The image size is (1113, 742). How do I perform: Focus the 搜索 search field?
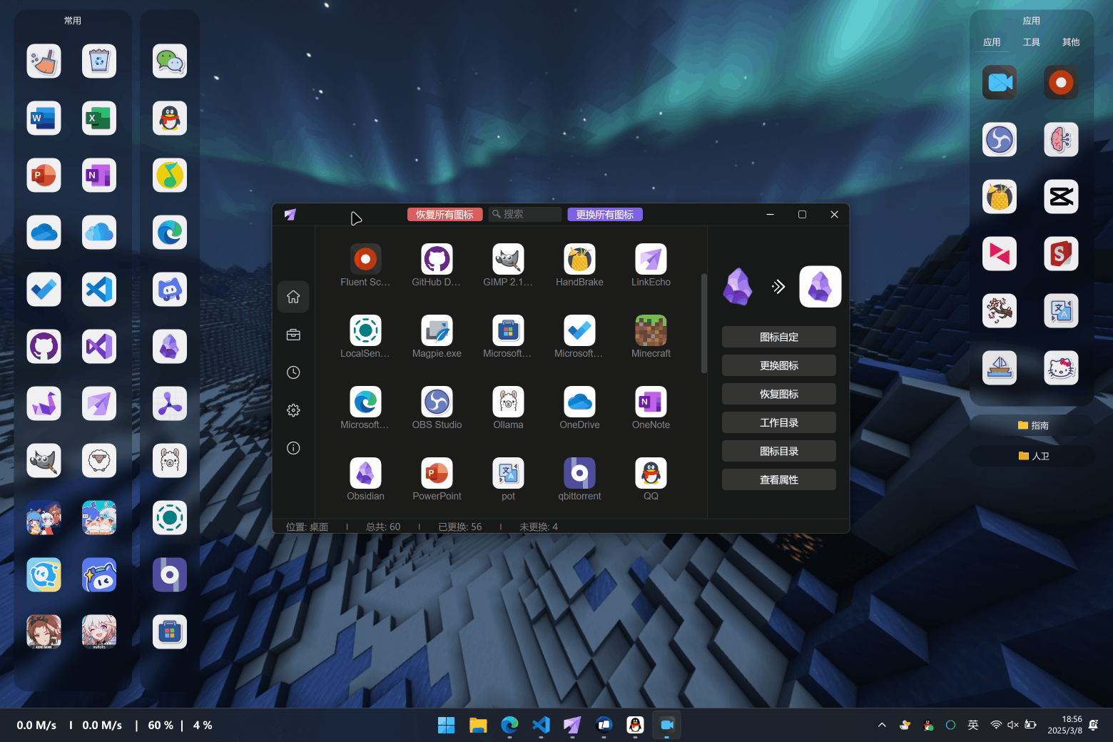pyautogui.click(x=525, y=214)
